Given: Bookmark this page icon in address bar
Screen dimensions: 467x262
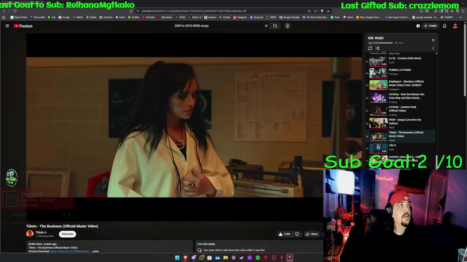Looking at the screenshot, I should coord(131,11).
